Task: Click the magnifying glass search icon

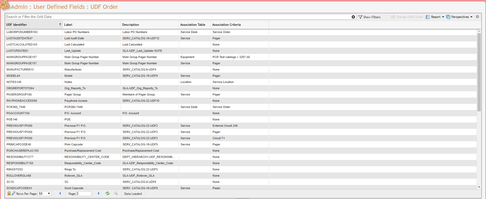Action: coord(116,194)
